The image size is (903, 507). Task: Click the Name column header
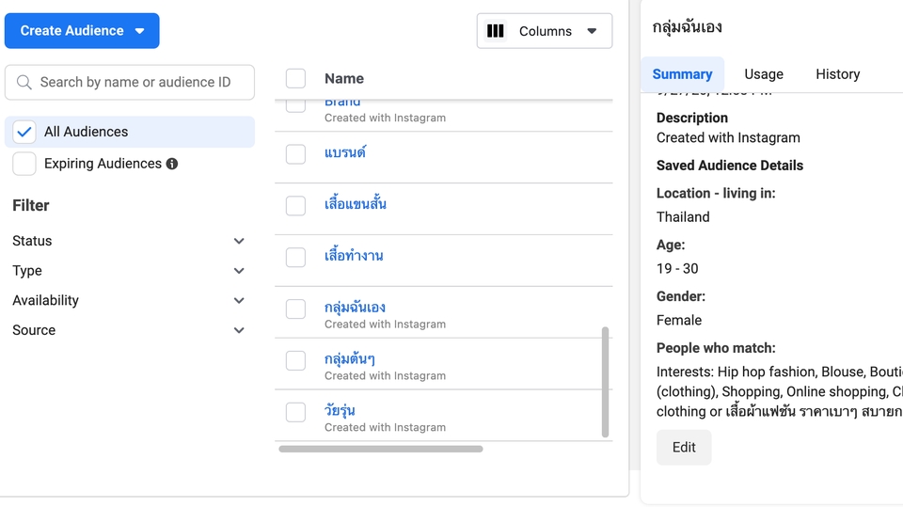[344, 78]
